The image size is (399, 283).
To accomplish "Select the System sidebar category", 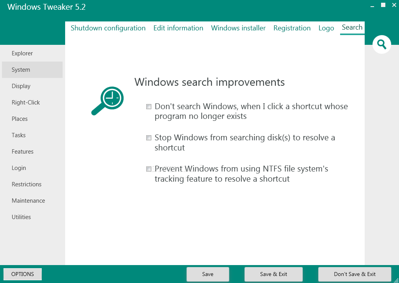I will pyautogui.click(x=32, y=70).
